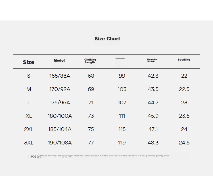
Task: Click the M size row label
Action: point(29,89)
